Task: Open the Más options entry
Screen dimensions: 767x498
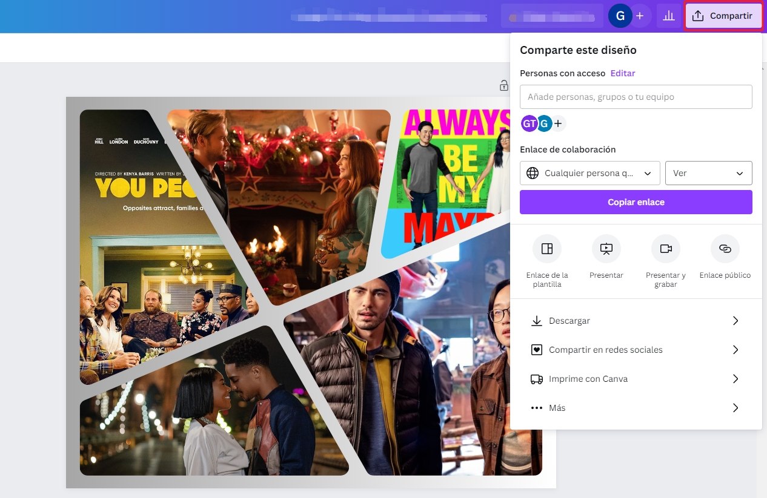Action: coord(636,408)
